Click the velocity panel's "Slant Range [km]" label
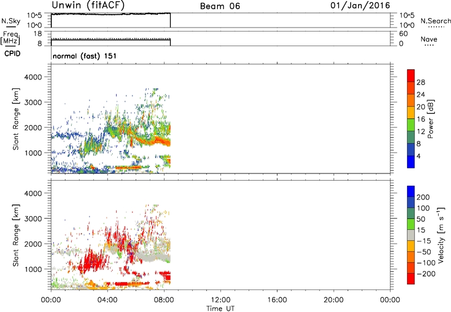451x312 pixels. pos(16,235)
